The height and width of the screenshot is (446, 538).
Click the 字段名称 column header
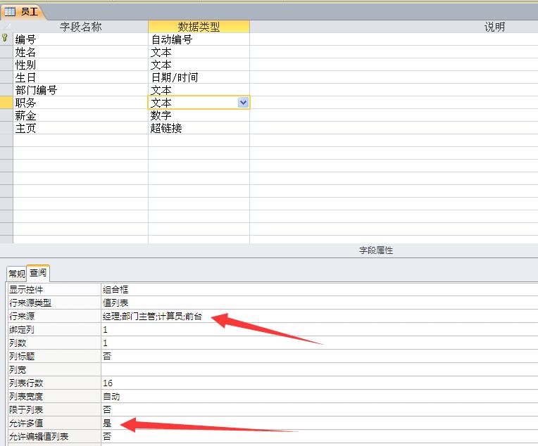point(81,27)
